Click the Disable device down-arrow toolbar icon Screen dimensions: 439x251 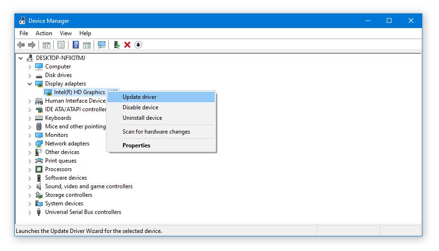click(138, 45)
